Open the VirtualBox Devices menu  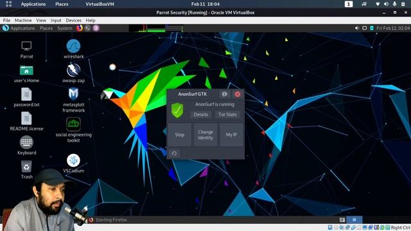pos(73,20)
